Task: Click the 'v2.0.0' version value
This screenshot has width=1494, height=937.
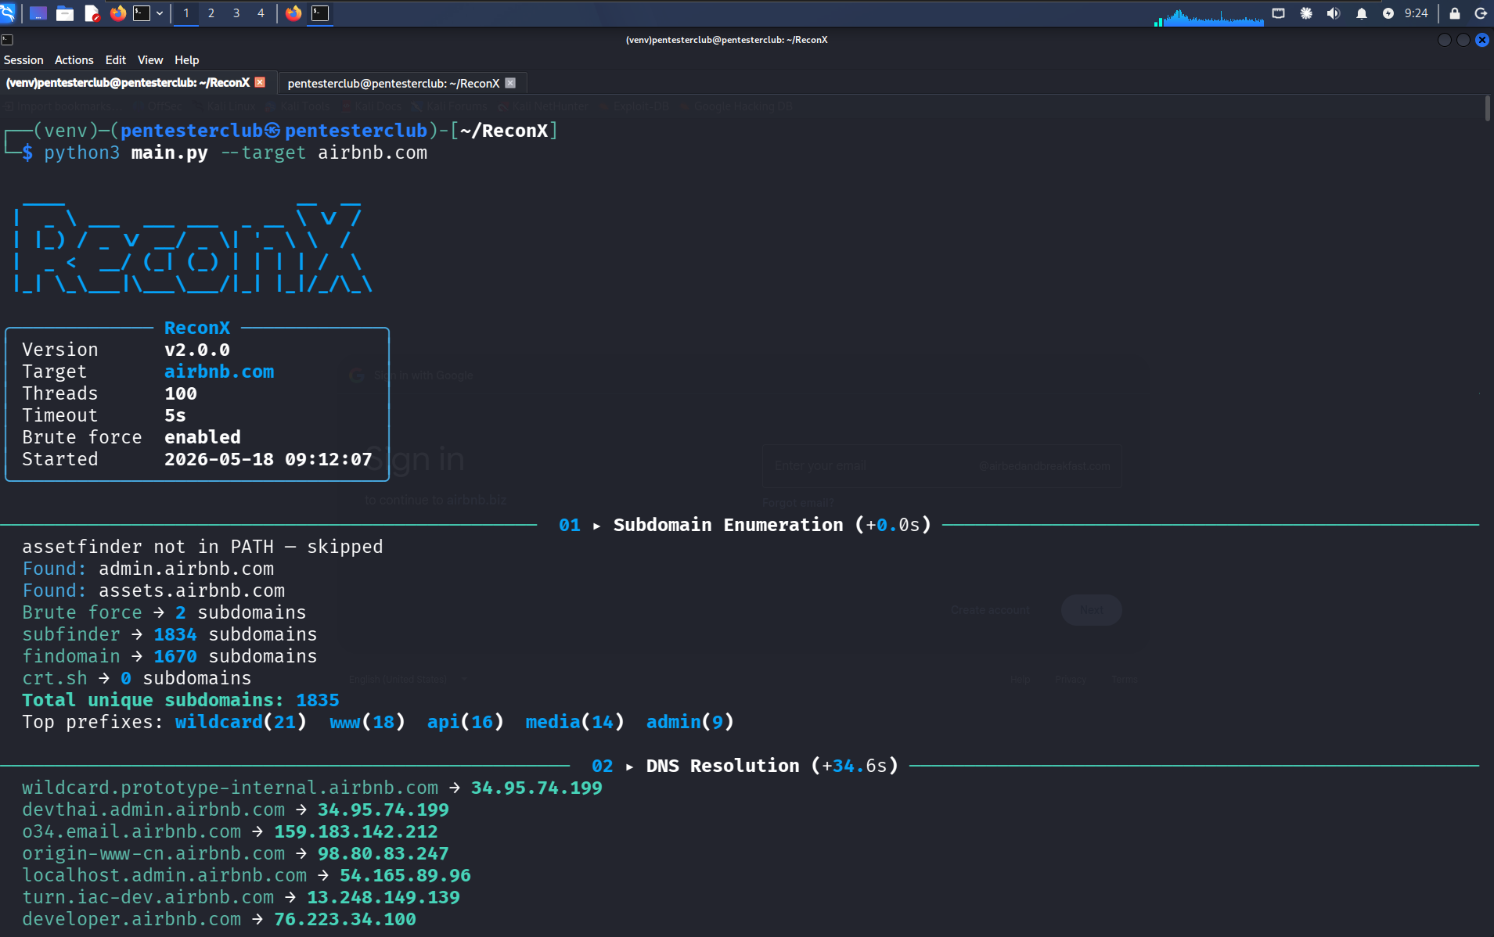Action: [x=197, y=350]
